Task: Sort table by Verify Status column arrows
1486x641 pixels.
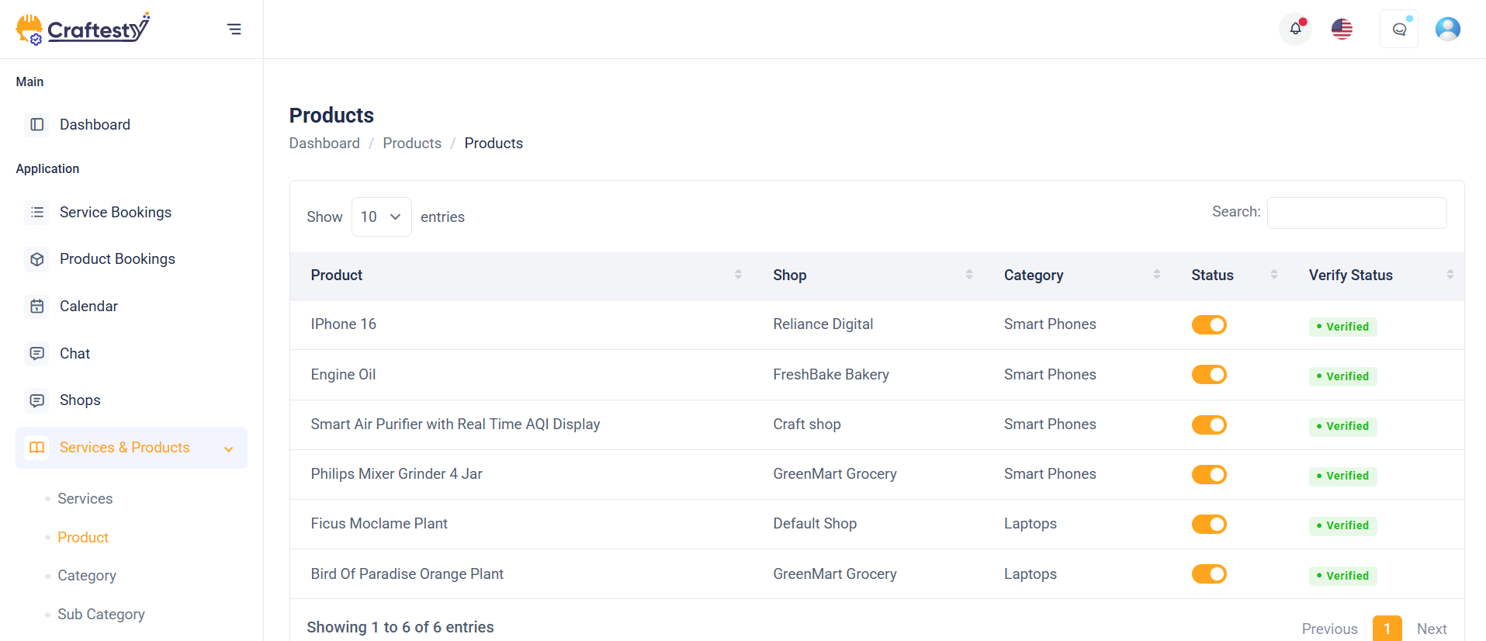Action: (x=1450, y=275)
